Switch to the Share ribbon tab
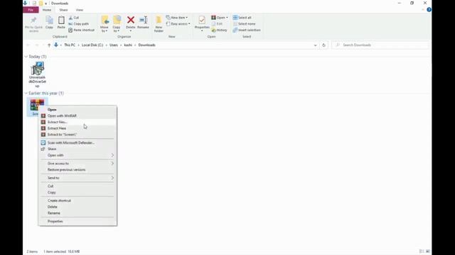The image size is (455, 255). click(x=63, y=10)
